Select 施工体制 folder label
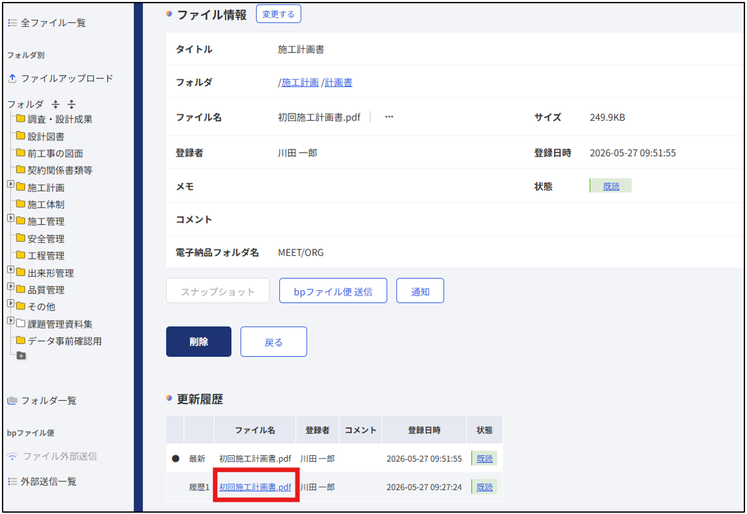Image resolution: width=747 pixels, height=514 pixels. pos(46,205)
